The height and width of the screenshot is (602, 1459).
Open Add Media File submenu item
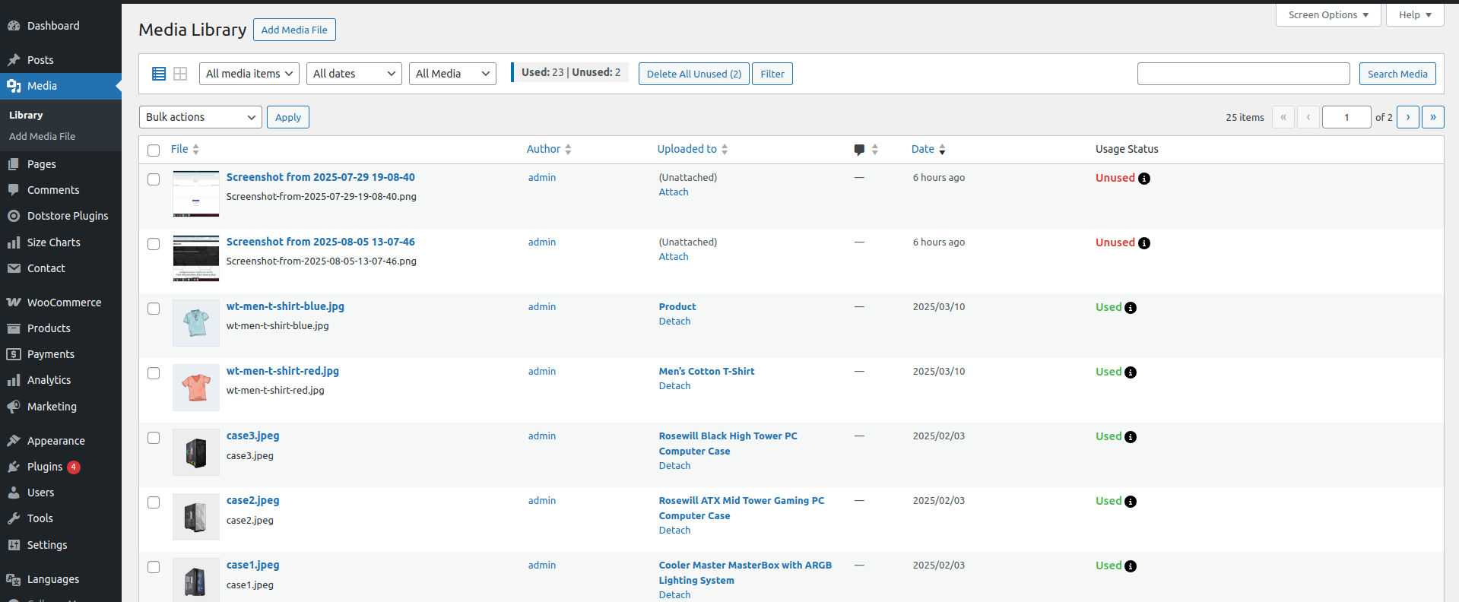(x=42, y=137)
